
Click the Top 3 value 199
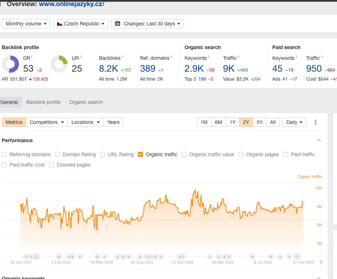[202, 79]
